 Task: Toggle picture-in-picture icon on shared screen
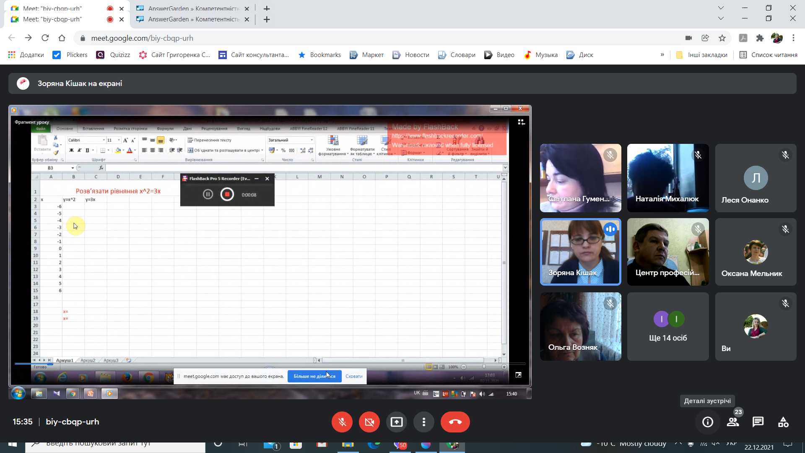518,375
